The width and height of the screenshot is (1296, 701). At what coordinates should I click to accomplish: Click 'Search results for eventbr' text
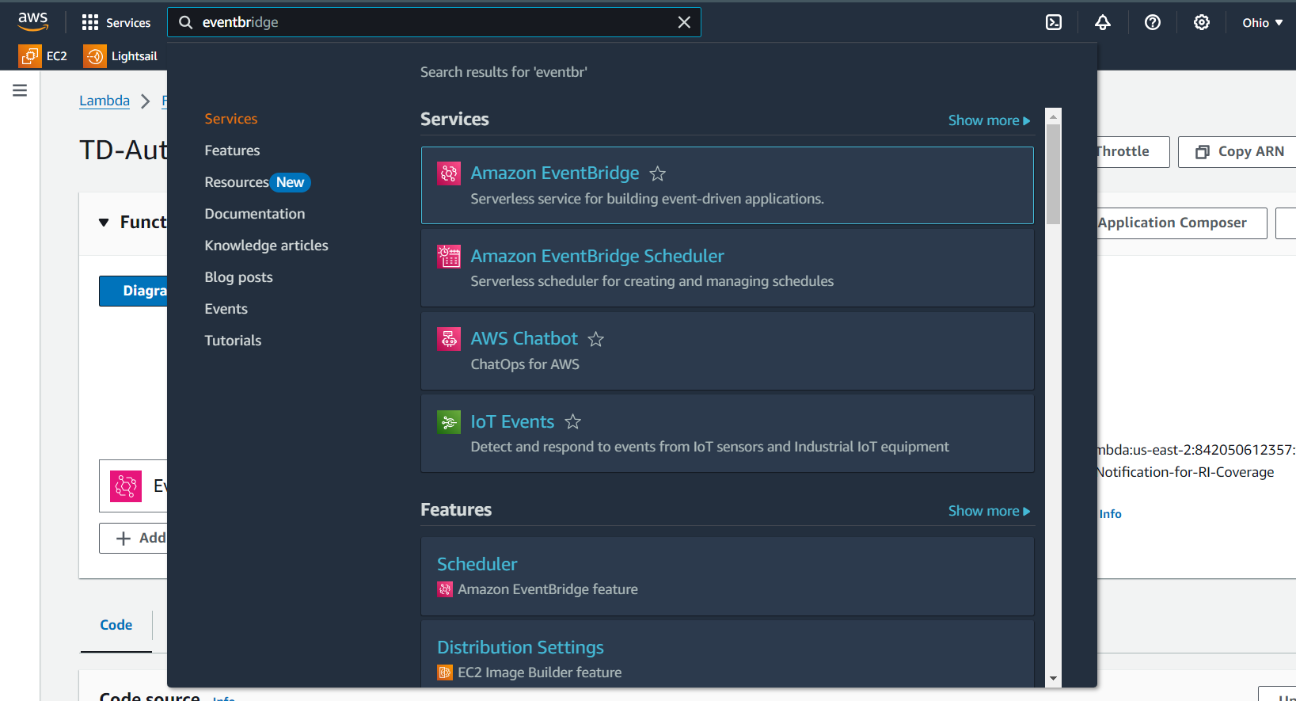(504, 72)
